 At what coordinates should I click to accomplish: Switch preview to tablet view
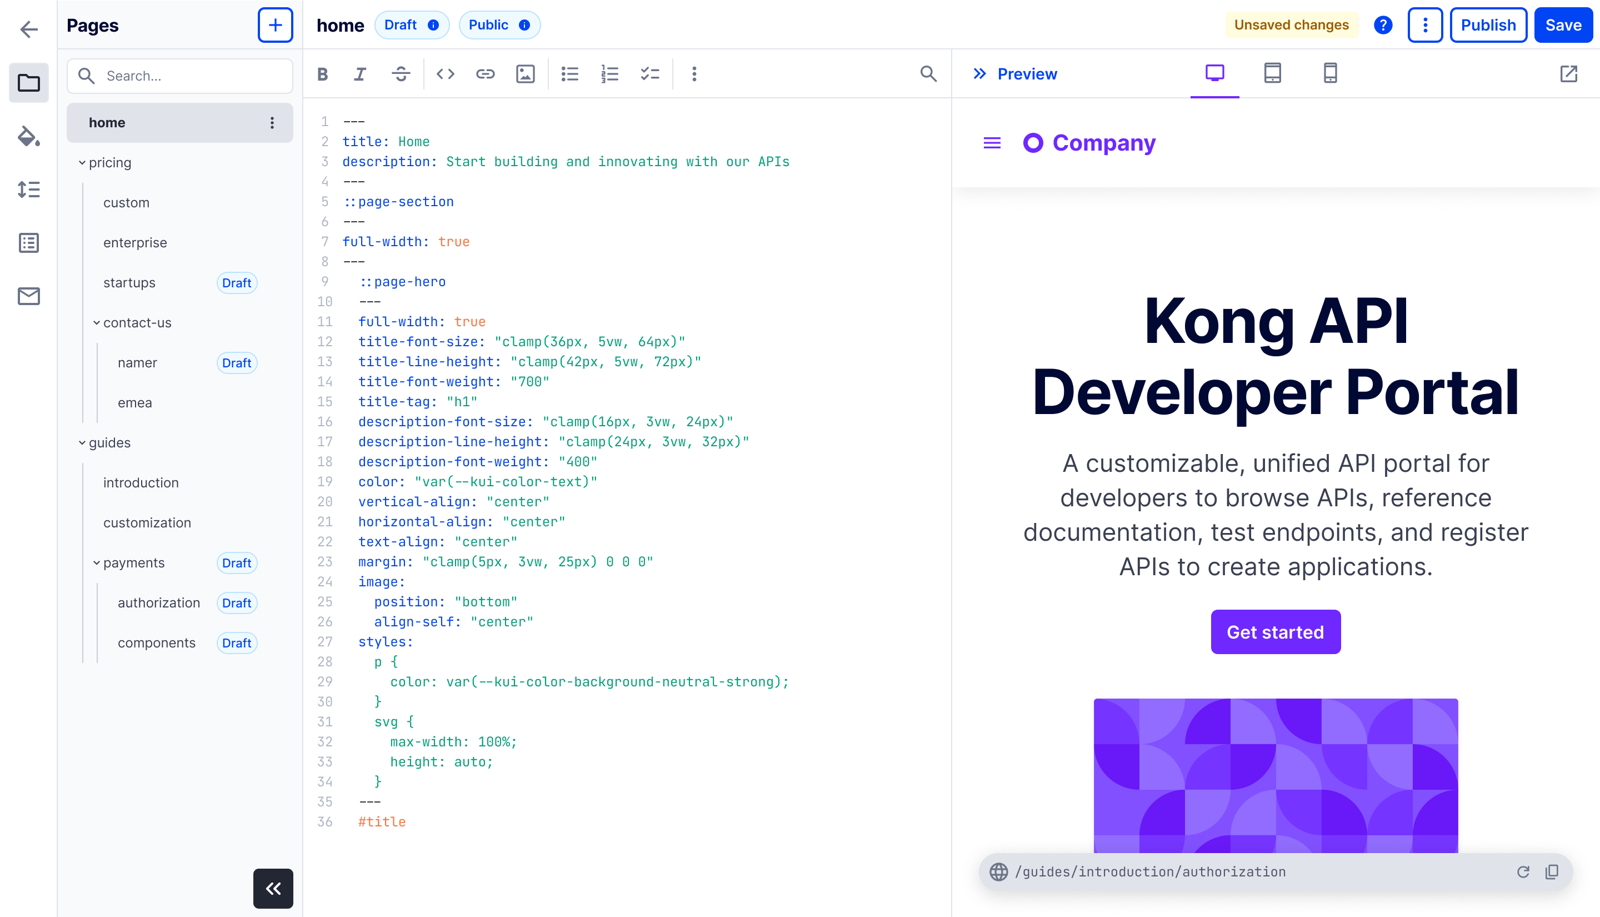[x=1273, y=74]
